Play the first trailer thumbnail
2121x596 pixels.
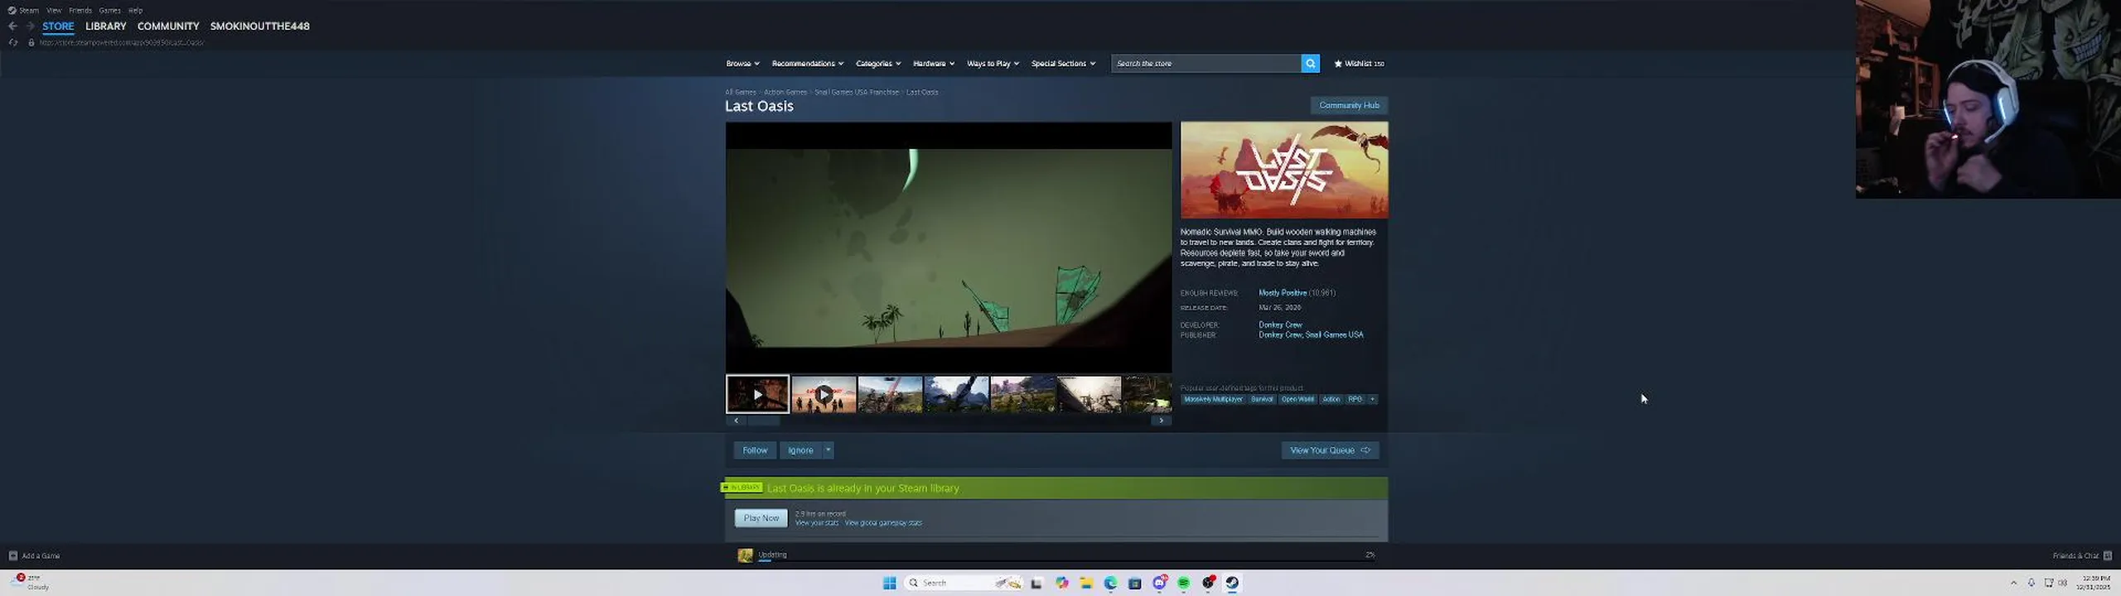click(x=757, y=394)
